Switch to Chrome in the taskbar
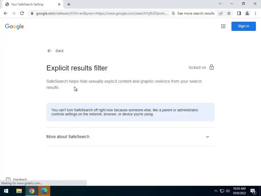The image size is (261, 196). pyautogui.click(x=31, y=191)
